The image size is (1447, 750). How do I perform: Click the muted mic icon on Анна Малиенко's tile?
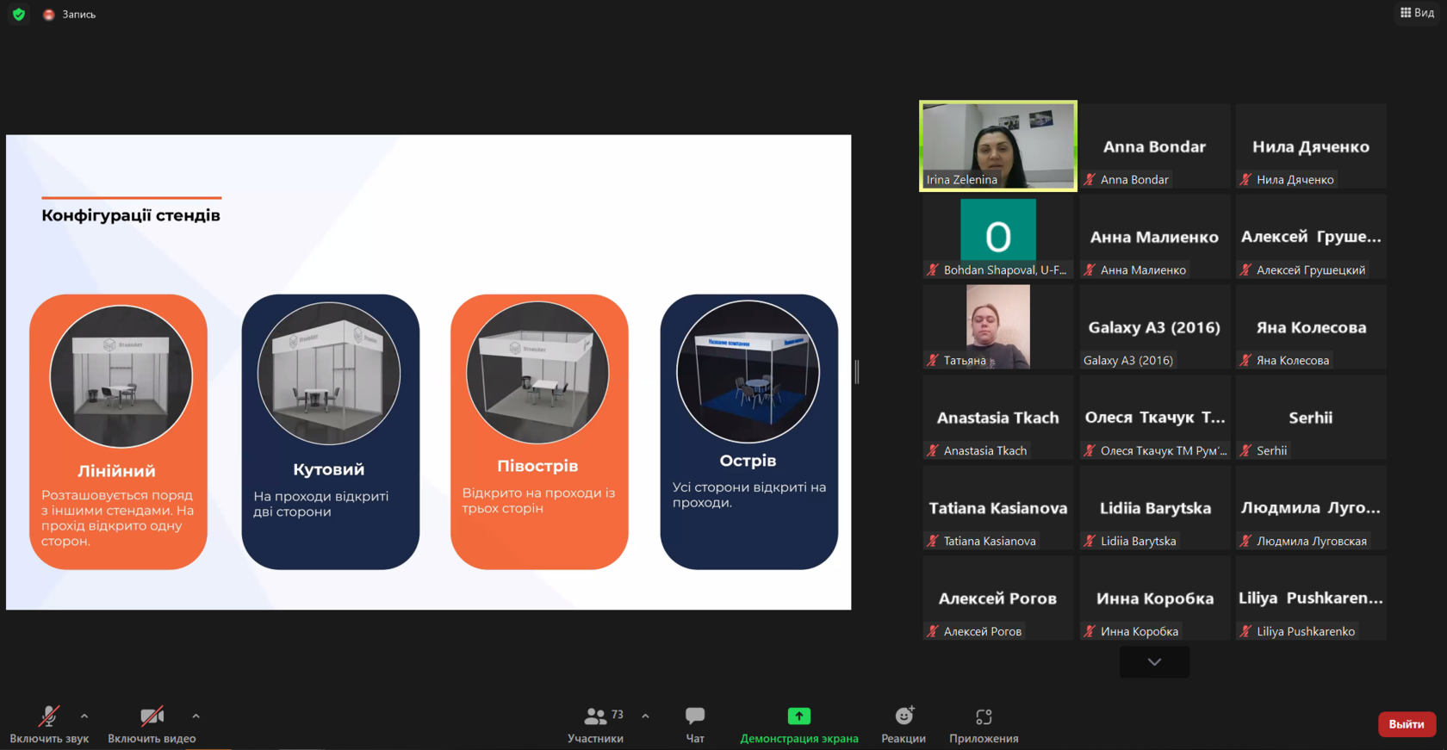(1090, 270)
